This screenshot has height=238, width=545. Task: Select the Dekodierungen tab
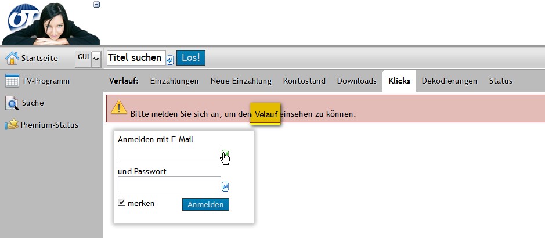(449, 81)
